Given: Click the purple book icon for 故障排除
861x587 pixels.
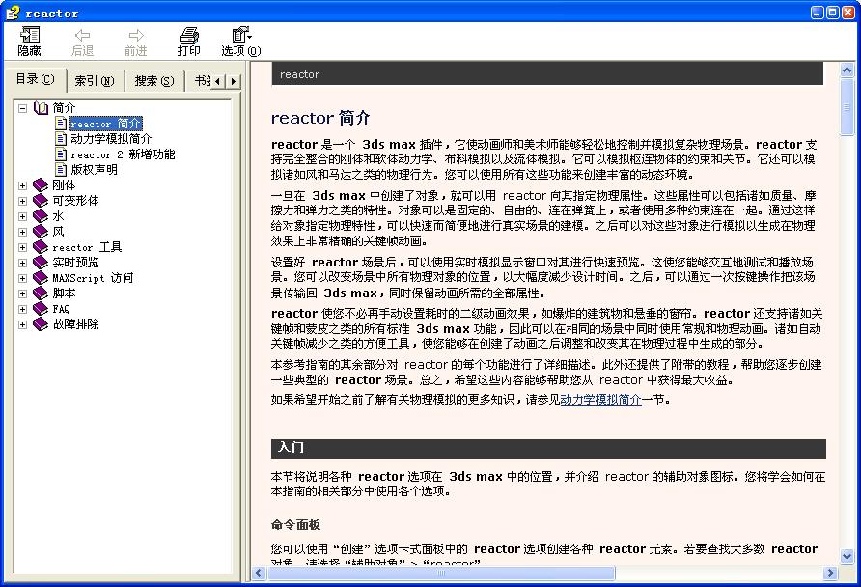Looking at the screenshot, I should [x=41, y=324].
